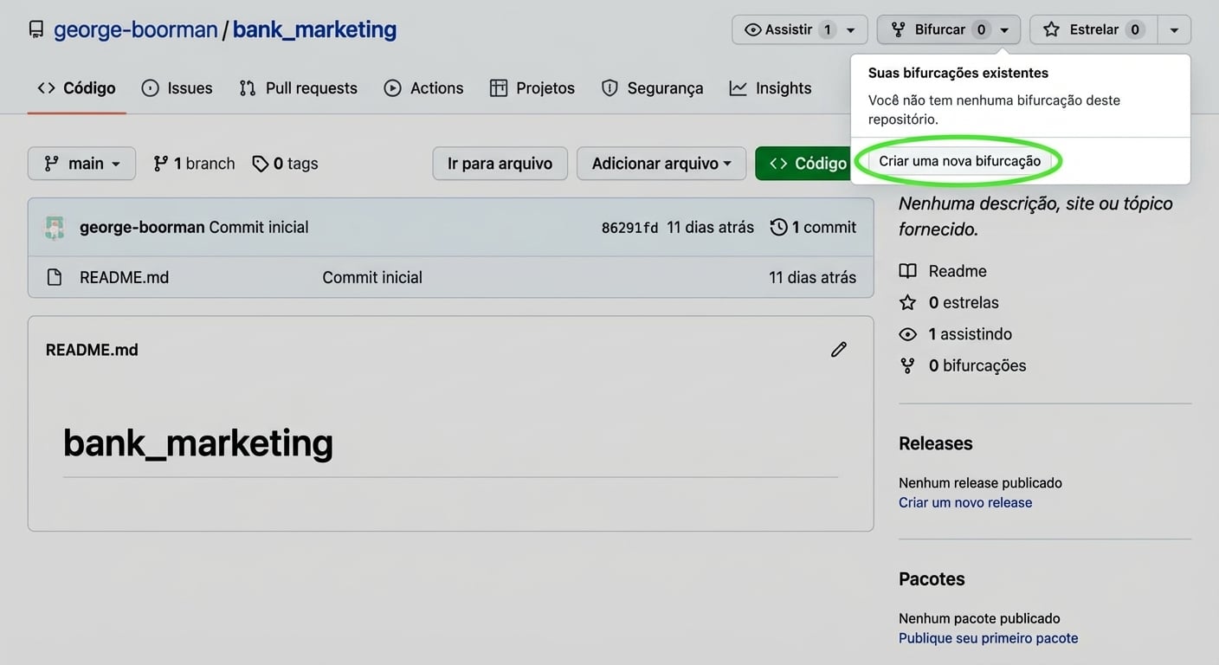Star the repository with Estrelar
This screenshot has width=1219, height=665.
pos(1093,29)
